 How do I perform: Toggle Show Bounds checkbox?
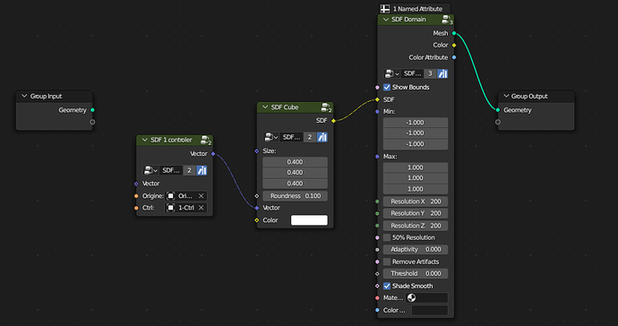coord(387,87)
